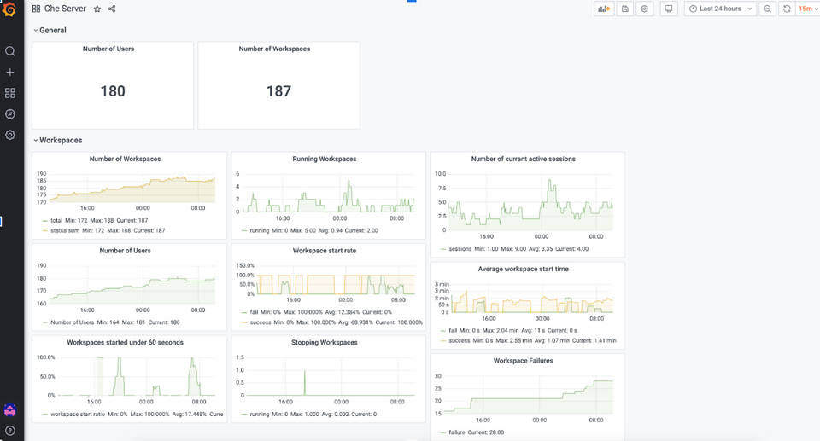
Task: Click the 187 workspaces stat value
Action: [278, 91]
